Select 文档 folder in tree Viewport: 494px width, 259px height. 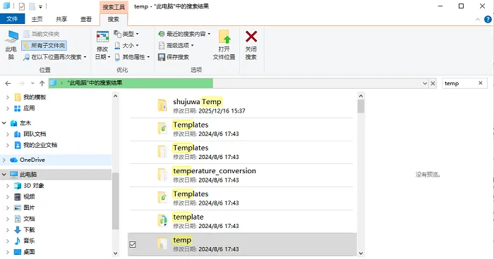(29, 219)
